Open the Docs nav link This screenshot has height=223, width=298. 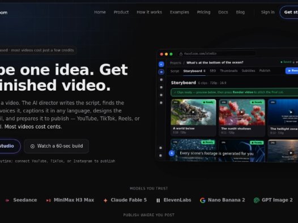coord(223,12)
